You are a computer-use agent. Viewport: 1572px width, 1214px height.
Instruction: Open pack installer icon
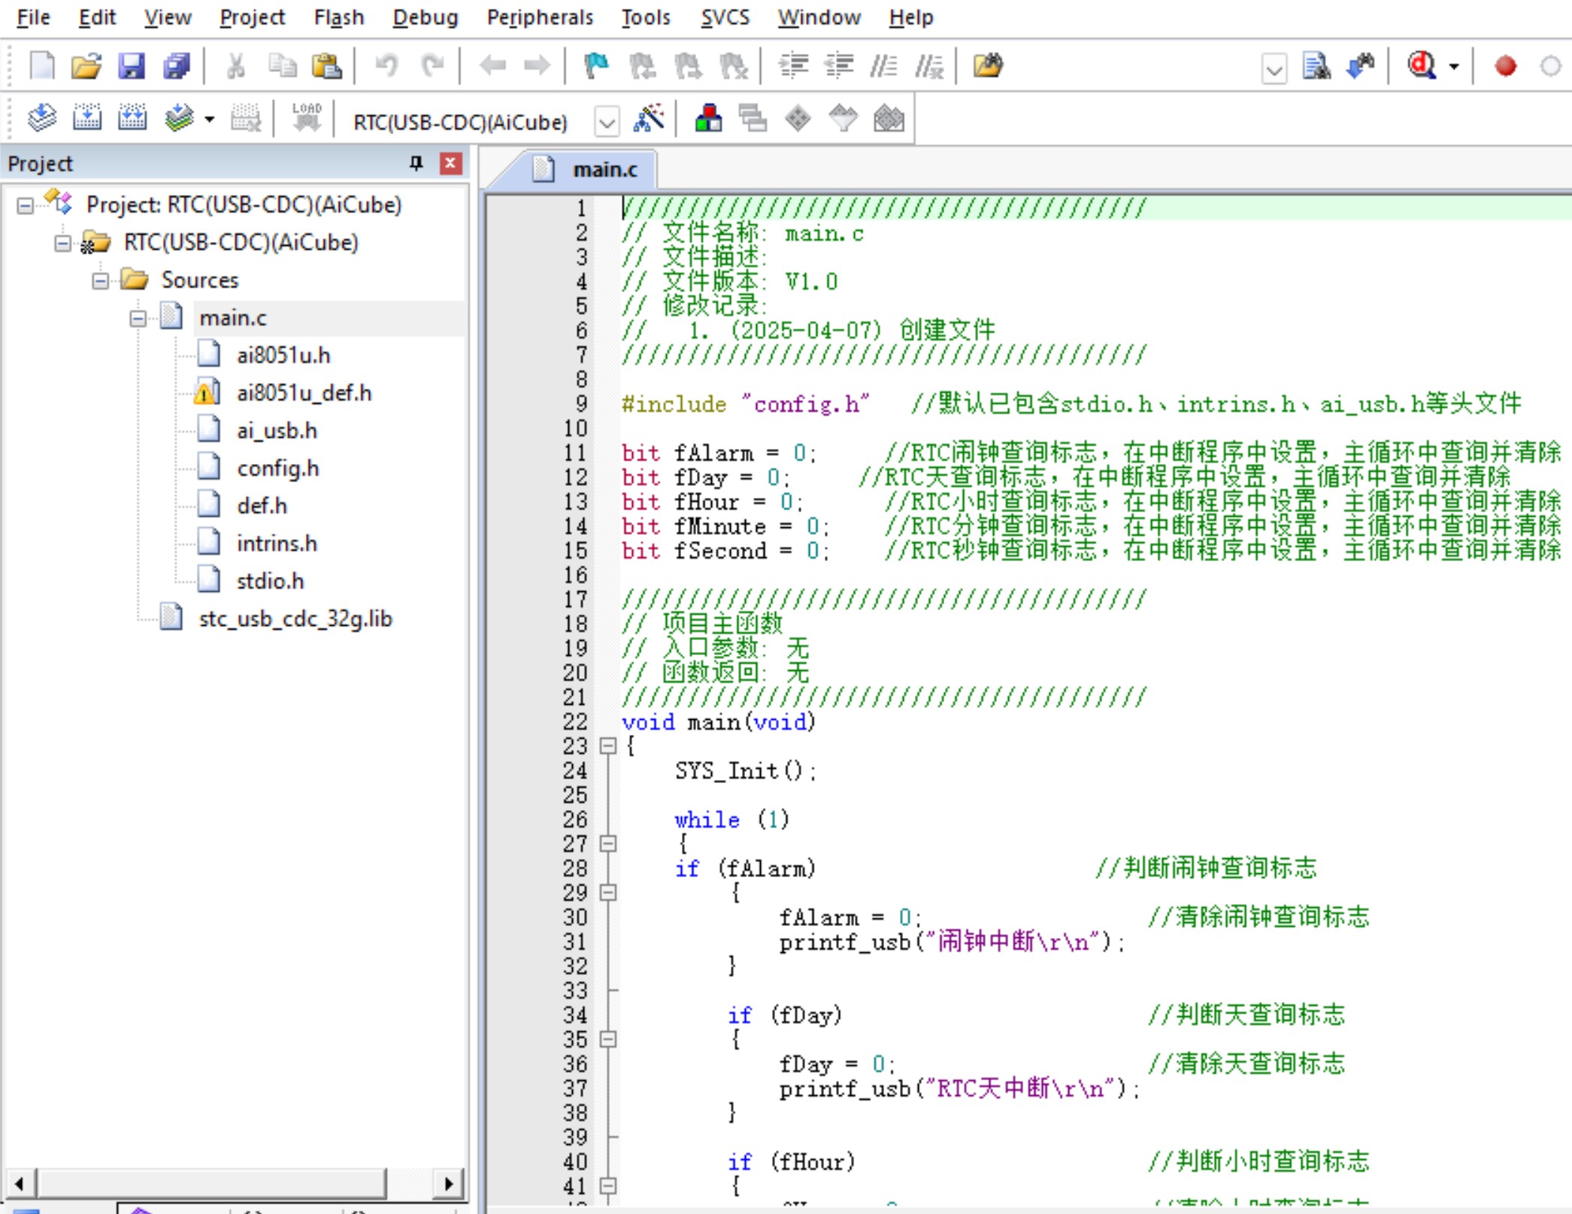click(x=889, y=118)
